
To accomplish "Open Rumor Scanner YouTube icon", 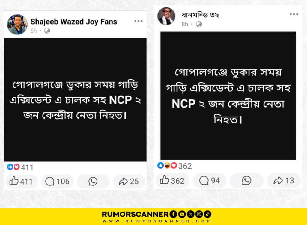I will pos(182,214).
